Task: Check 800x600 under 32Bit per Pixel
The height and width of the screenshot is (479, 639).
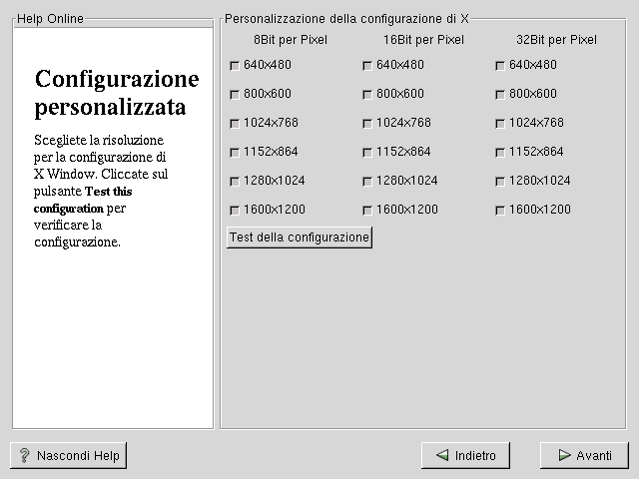Action: click(500, 95)
